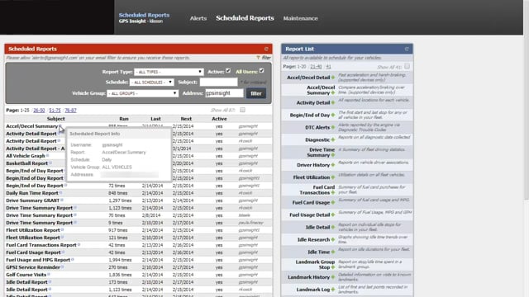Viewport: 529px width, 297px height.
Task: Add Landmark Log report with plus icon
Action: pyautogui.click(x=333, y=290)
